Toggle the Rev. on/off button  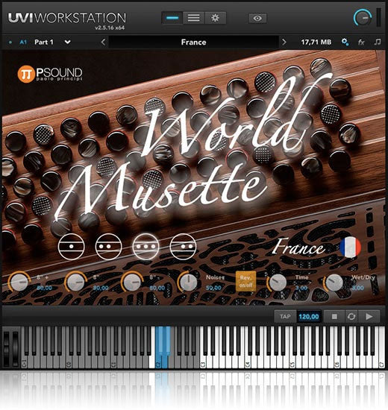(245, 281)
